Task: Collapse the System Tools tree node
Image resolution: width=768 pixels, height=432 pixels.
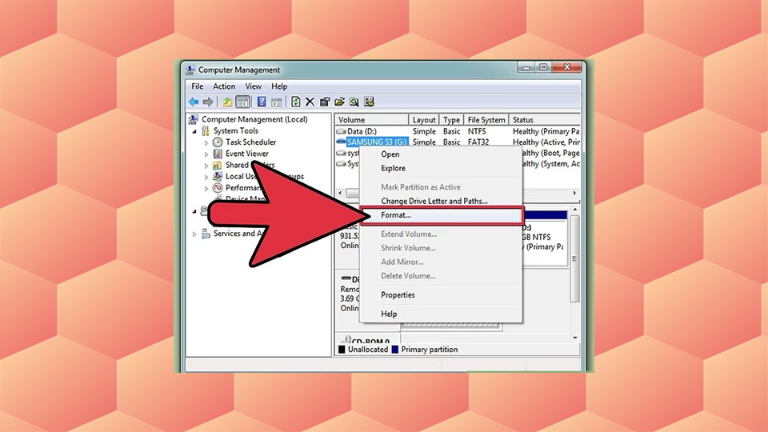Action: pos(194,131)
